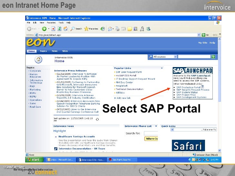
Task: Click the Print toolbar icon
Action: [117, 29]
